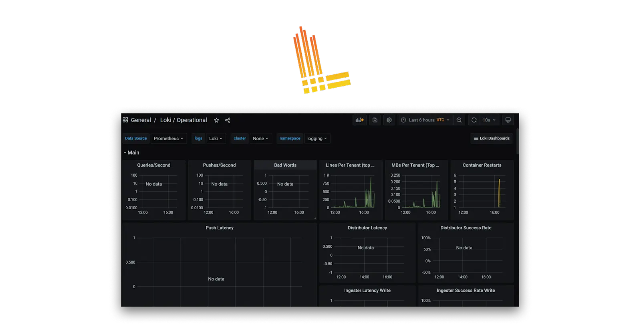Open the Loki Dashboards links menu
The height and width of the screenshot is (335, 641).
pyautogui.click(x=492, y=138)
